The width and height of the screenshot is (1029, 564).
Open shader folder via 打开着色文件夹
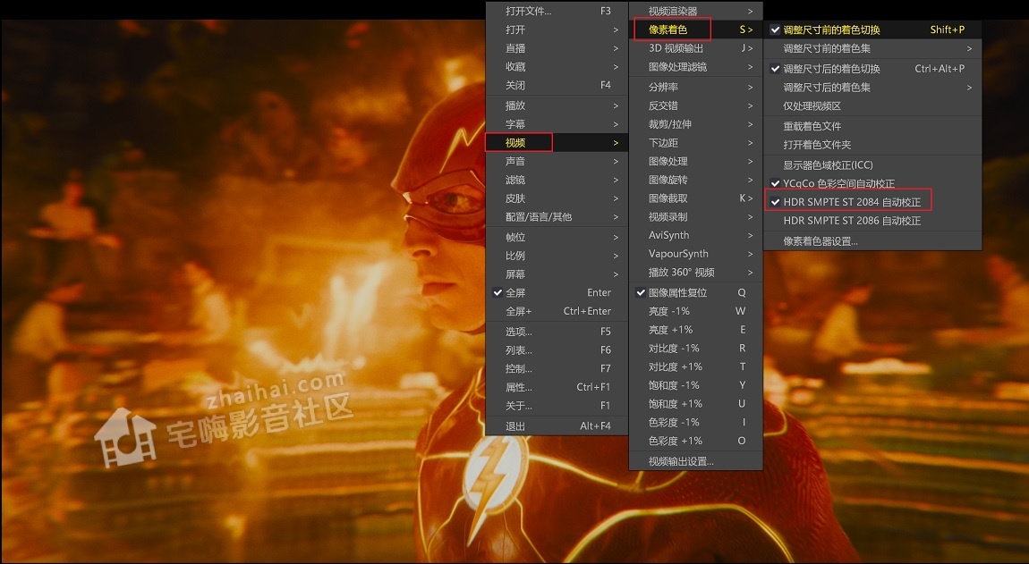(872, 144)
